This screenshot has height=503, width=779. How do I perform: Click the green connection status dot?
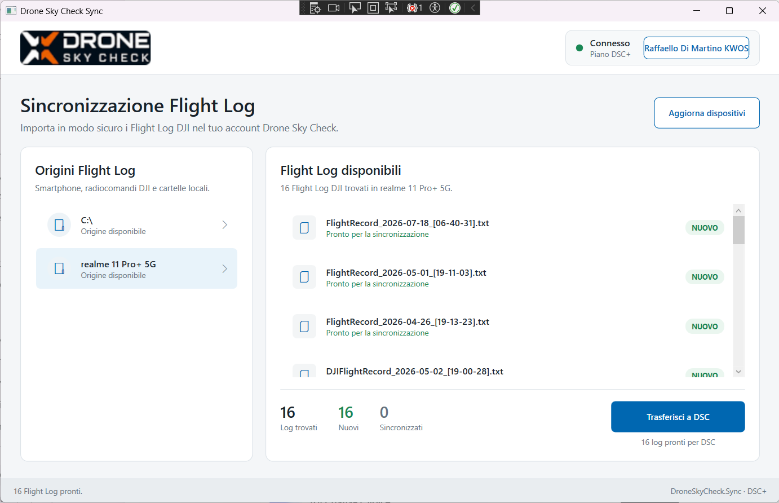pyautogui.click(x=579, y=48)
